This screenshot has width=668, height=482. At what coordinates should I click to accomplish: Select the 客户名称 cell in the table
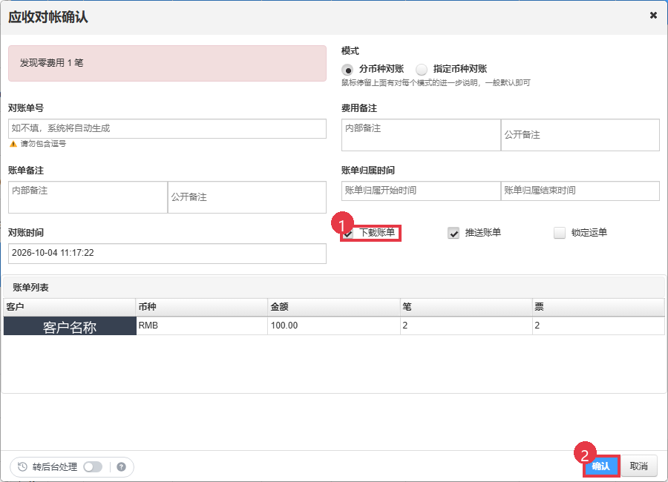click(x=70, y=326)
